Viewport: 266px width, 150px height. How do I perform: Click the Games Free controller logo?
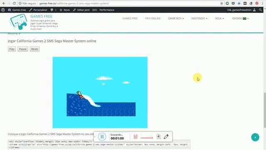click(x=18, y=22)
